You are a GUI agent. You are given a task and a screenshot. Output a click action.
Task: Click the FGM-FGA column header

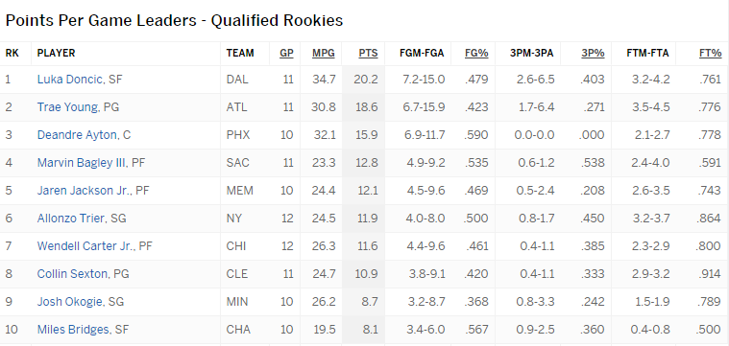point(422,54)
